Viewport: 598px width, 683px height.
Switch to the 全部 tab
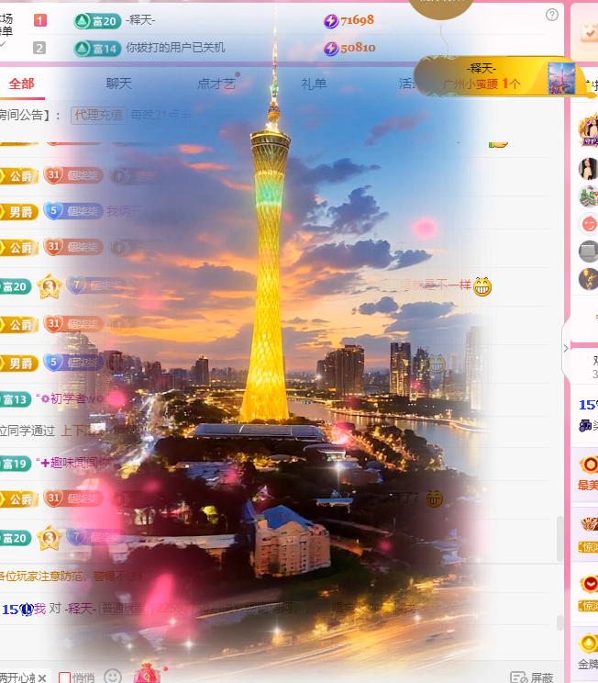[x=21, y=84]
